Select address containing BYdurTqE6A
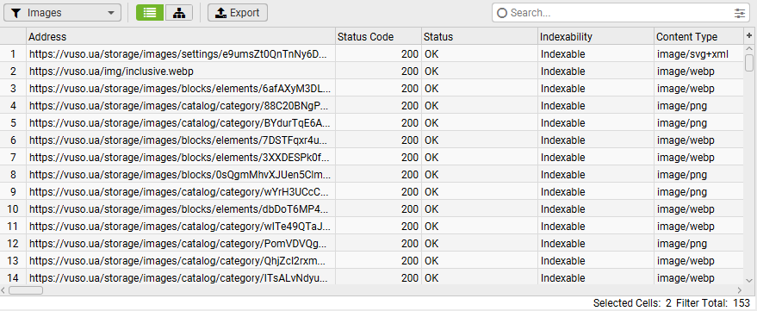This screenshot has width=757, height=311. (x=181, y=123)
